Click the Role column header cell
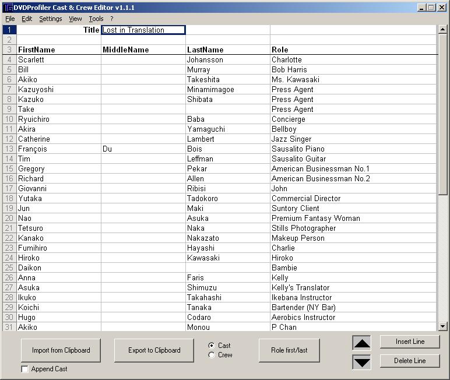 (x=353, y=50)
